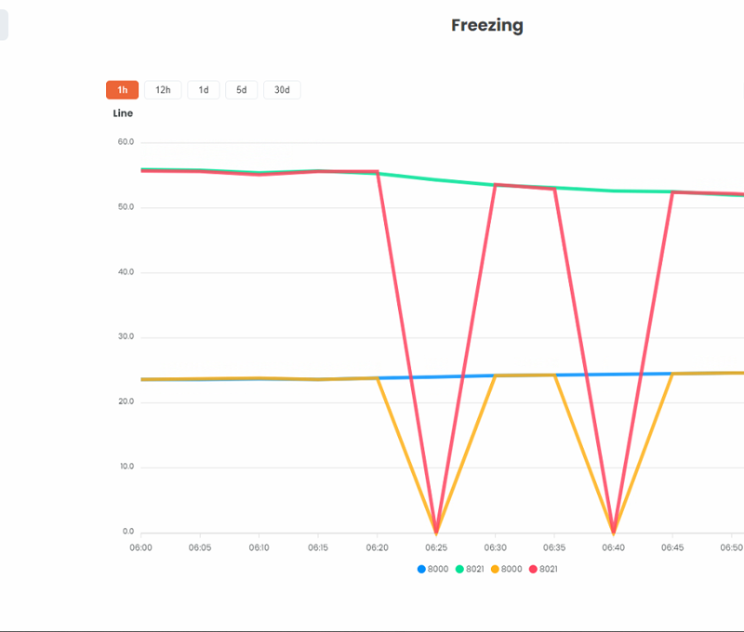Hide the yellow 8000 series via legend
The height and width of the screenshot is (632, 744).
point(502,568)
